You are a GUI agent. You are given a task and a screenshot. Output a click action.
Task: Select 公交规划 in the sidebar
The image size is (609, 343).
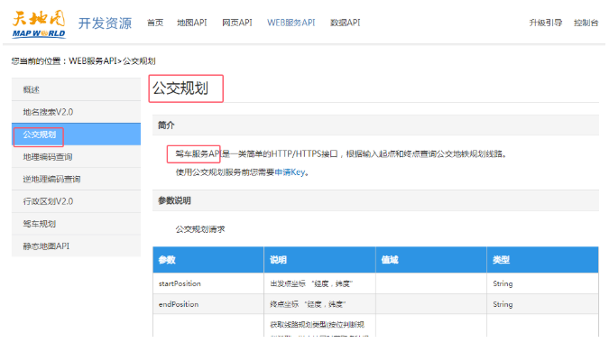[76, 134]
